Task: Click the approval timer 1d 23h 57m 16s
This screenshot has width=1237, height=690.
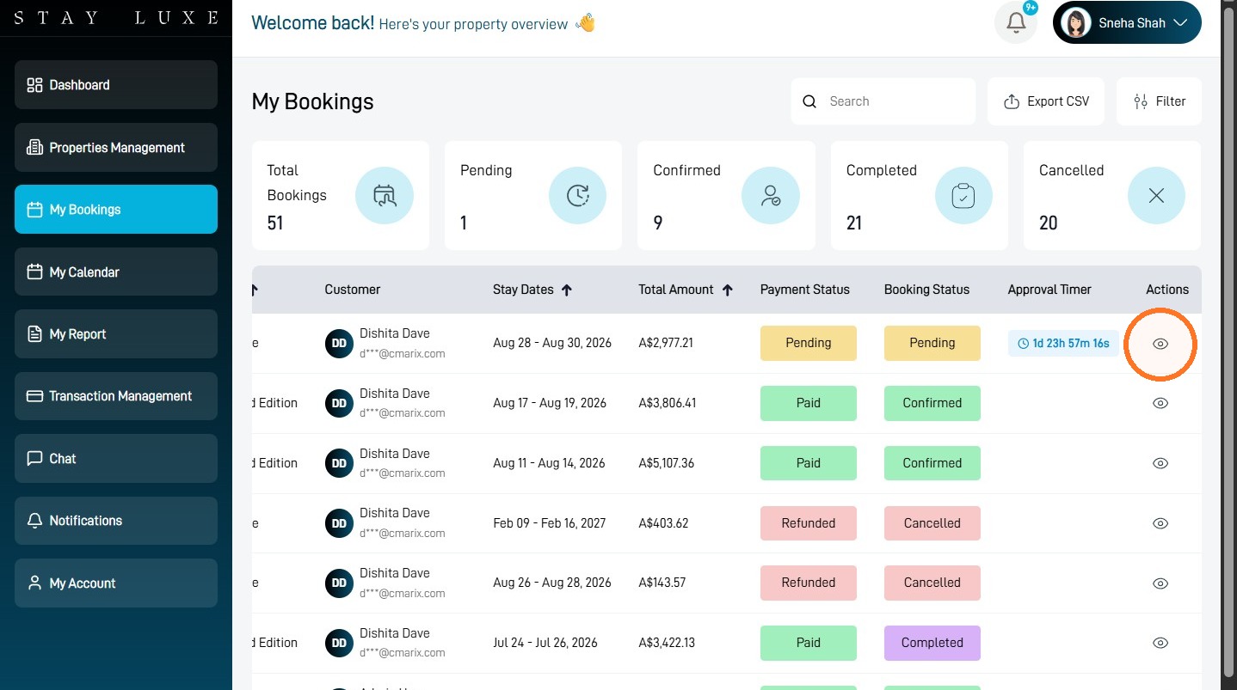Action: click(x=1063, y=344)
